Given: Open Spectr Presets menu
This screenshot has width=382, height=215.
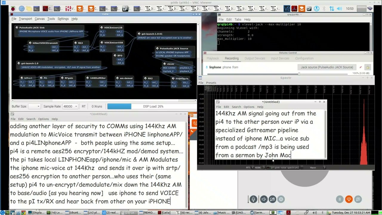Looking at the screenshot, I should pyautogui.click(x=211, y=83).
